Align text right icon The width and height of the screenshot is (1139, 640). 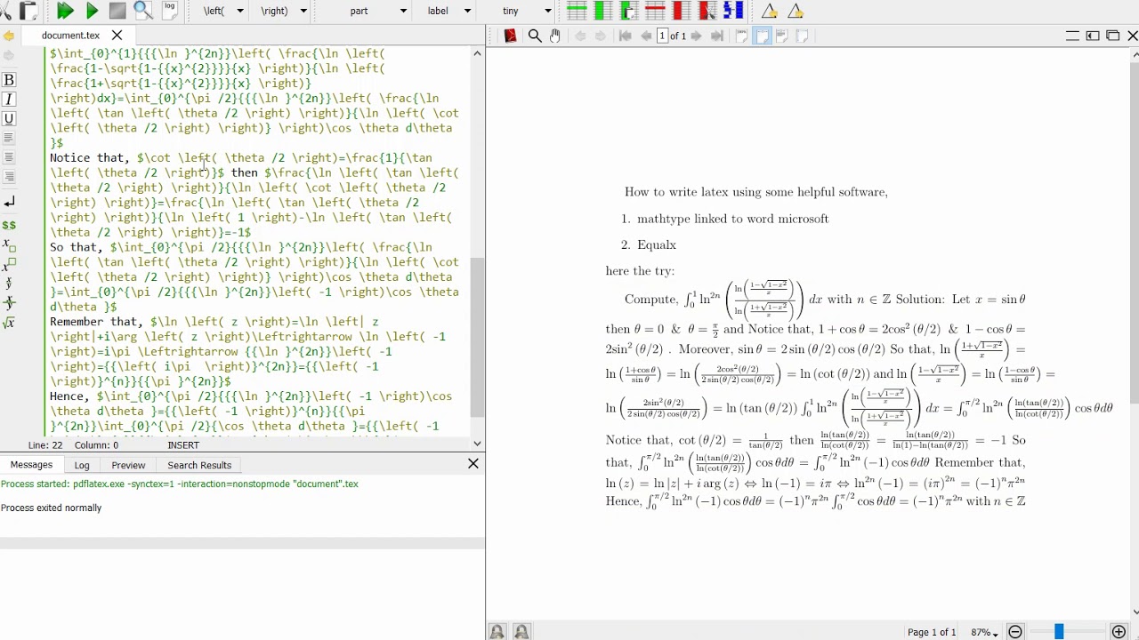[x=9, y=177]
